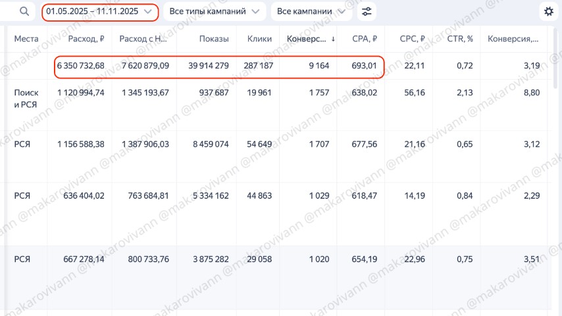Click the CPA, ₽ column header

[362, 39]
